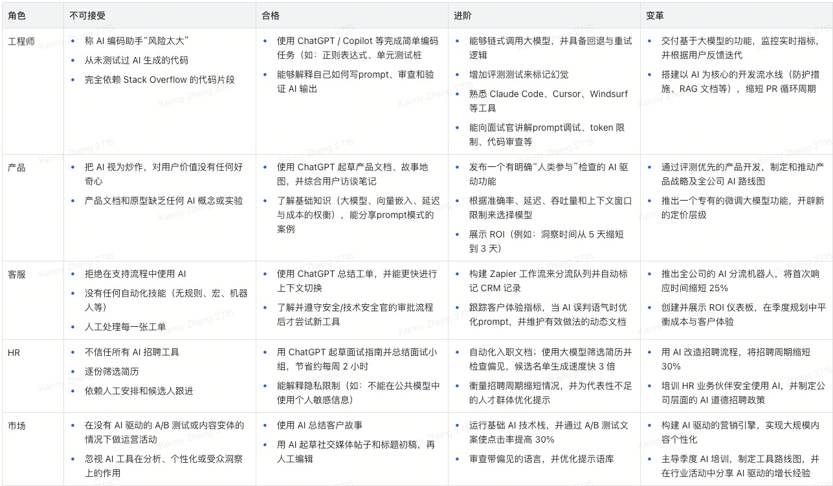
Task: Click text 交付基于大模型的功能
Action: click(707, 41)
